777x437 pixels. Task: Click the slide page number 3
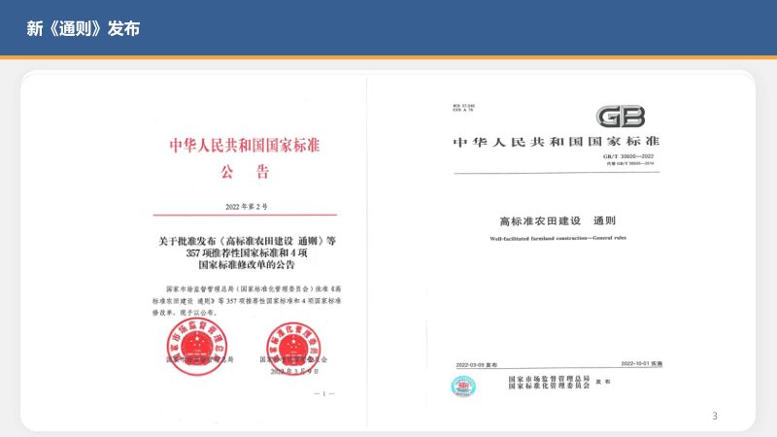715,416
